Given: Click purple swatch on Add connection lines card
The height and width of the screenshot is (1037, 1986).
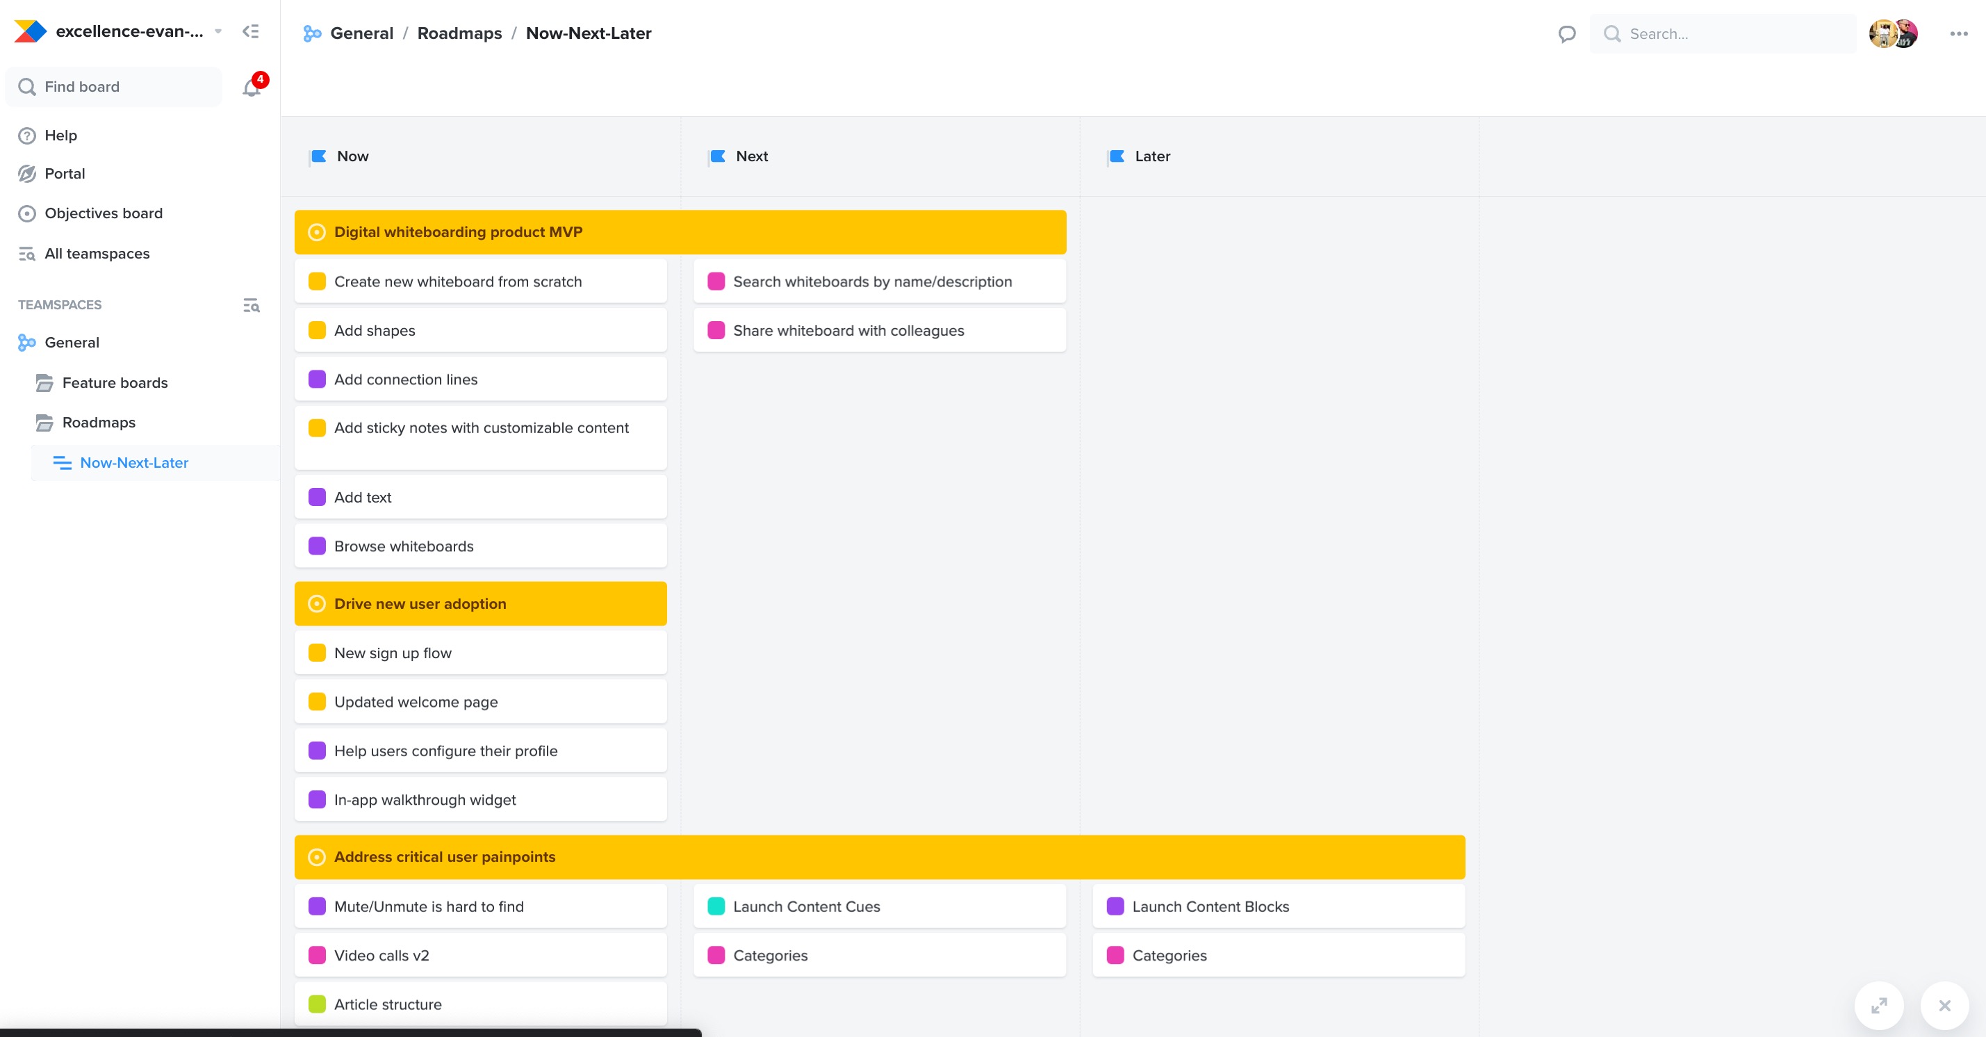Looking at the screenshot, I should coord(317,379).
